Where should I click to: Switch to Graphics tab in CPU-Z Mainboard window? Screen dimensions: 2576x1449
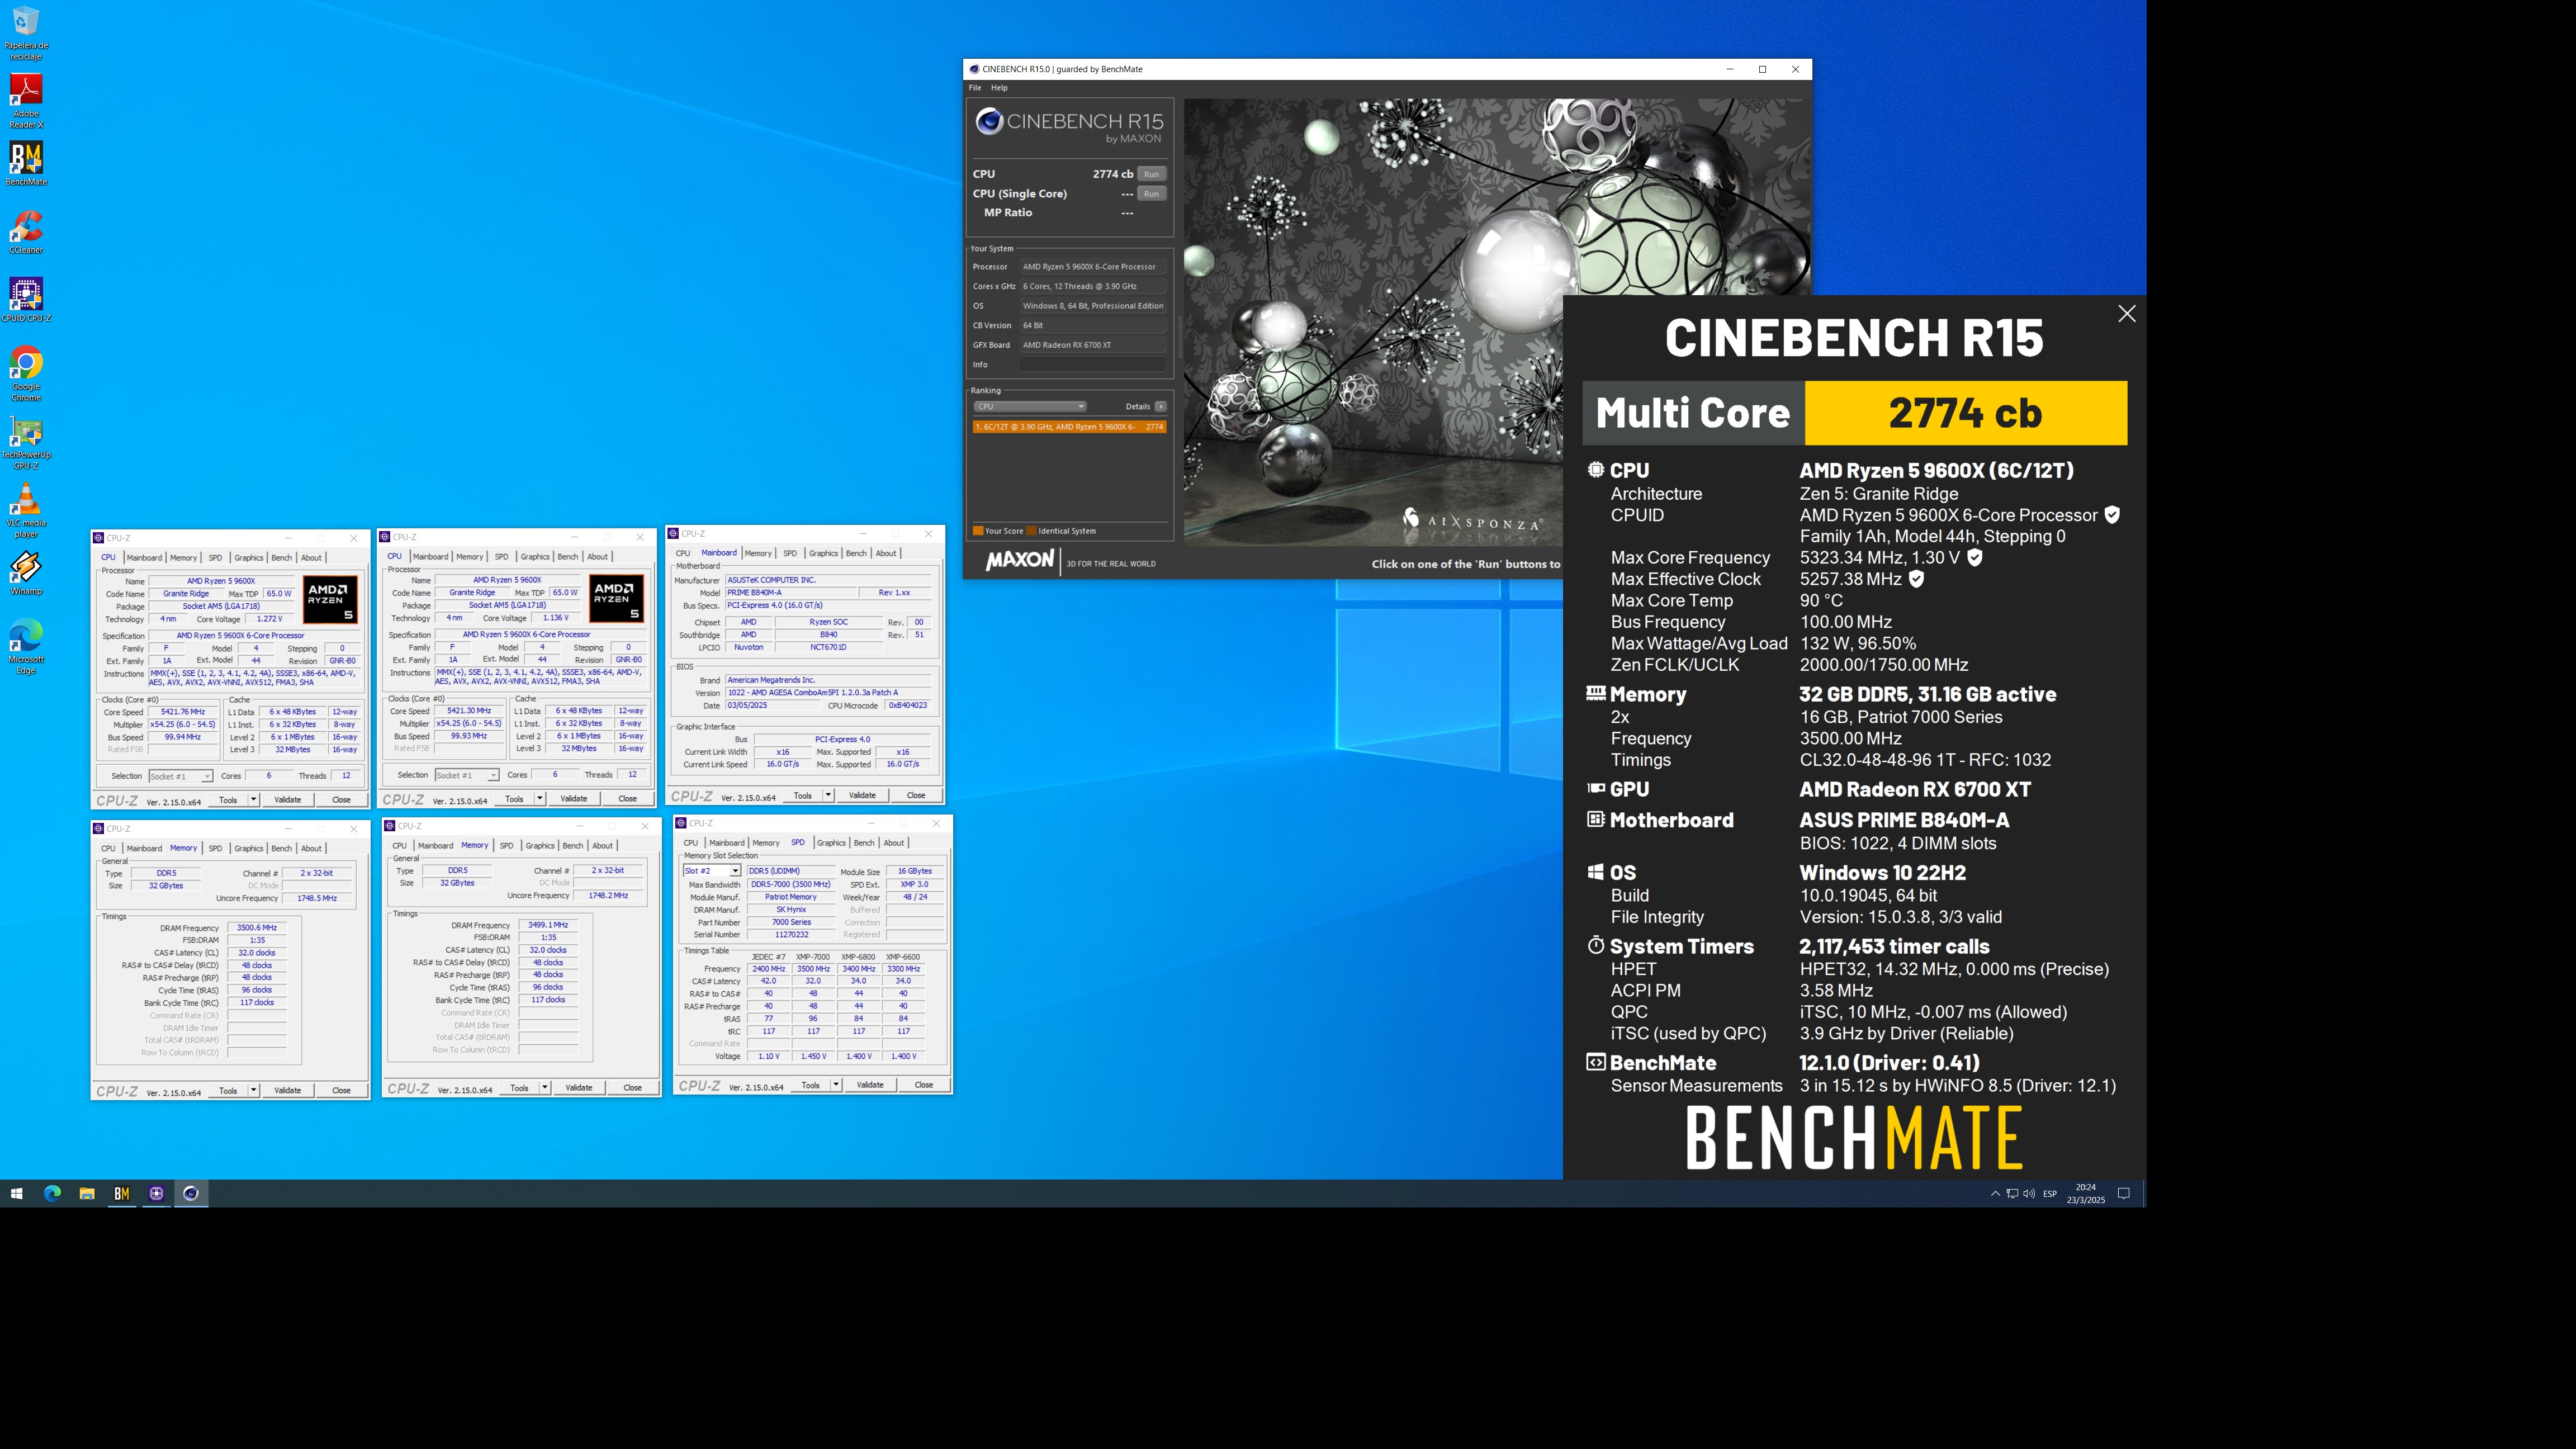coord(823,553)
